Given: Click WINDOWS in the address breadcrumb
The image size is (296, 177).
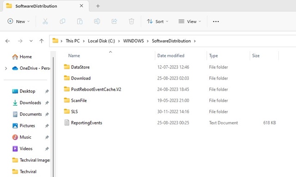Looking at the screenshot, I should (134, 41).
